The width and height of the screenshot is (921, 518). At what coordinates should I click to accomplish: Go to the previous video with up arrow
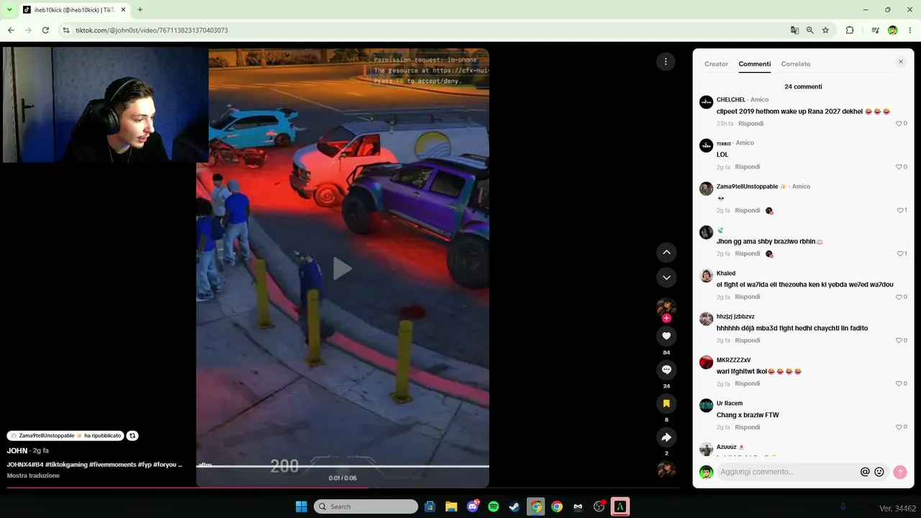click(x=666, y=253)
